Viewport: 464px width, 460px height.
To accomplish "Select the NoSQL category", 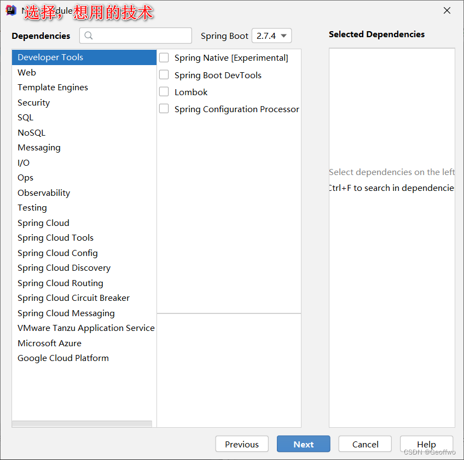I will point(84,132).
